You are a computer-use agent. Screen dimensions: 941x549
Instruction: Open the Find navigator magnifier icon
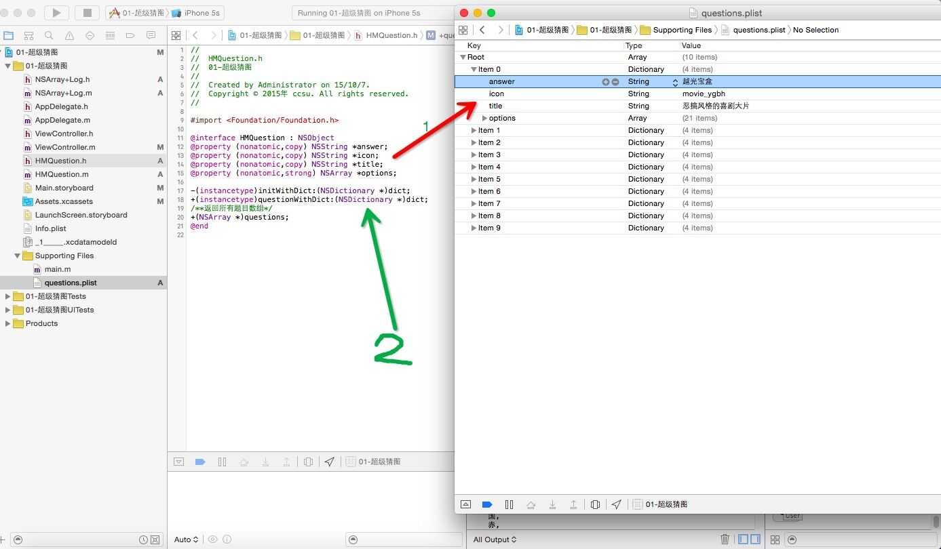pyautogui.click(x=49, y=35)
